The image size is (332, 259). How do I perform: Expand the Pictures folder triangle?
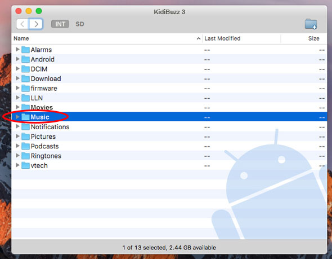pos(17,137)
